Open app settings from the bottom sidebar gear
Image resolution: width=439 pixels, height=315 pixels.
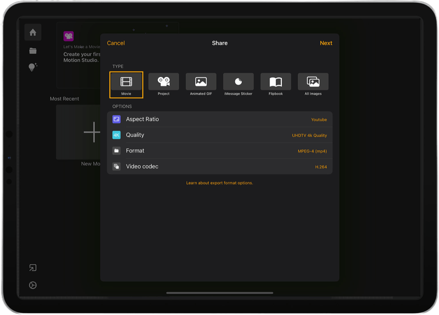pyautogui.click(x=33, y=285)
